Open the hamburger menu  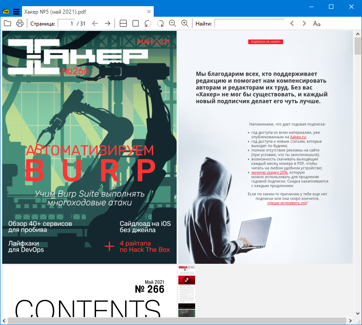(16, 11)
